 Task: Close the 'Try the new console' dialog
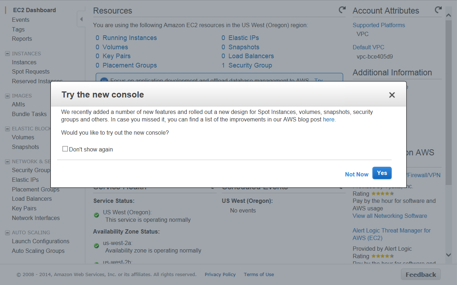[392, 95]
